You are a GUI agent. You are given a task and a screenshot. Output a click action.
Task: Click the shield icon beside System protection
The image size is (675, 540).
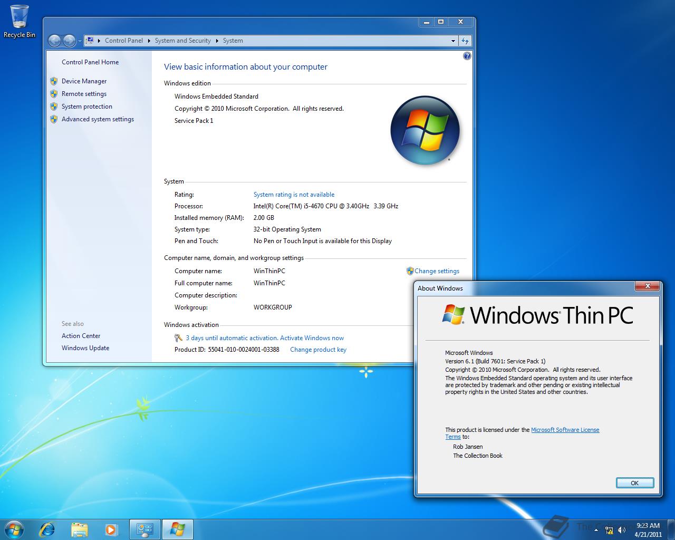[54, 106]
